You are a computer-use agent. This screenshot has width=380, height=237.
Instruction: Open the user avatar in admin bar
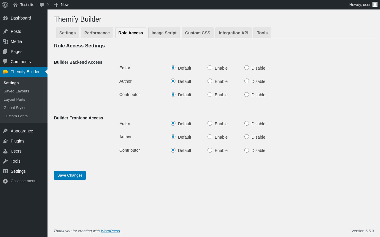point(375,4)
